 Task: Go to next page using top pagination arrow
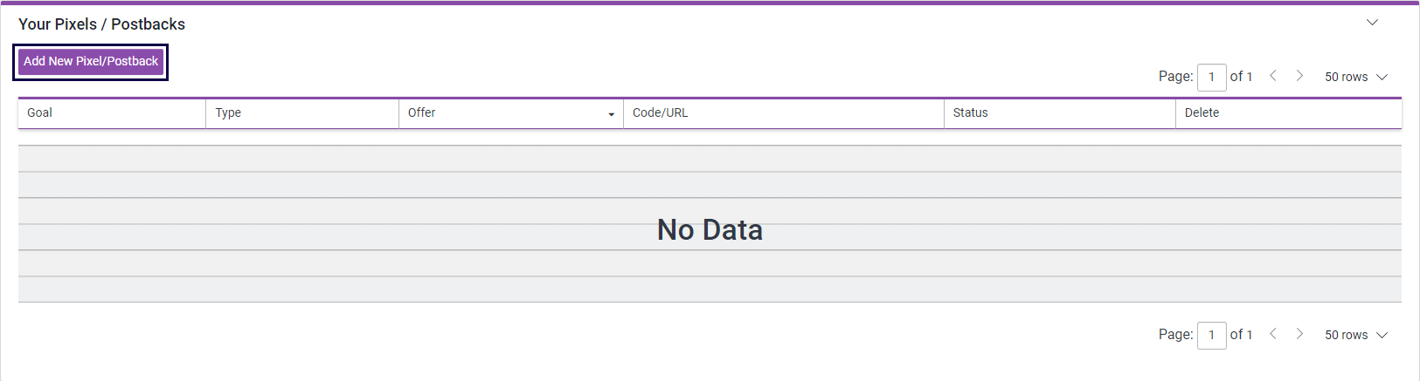1299,76
